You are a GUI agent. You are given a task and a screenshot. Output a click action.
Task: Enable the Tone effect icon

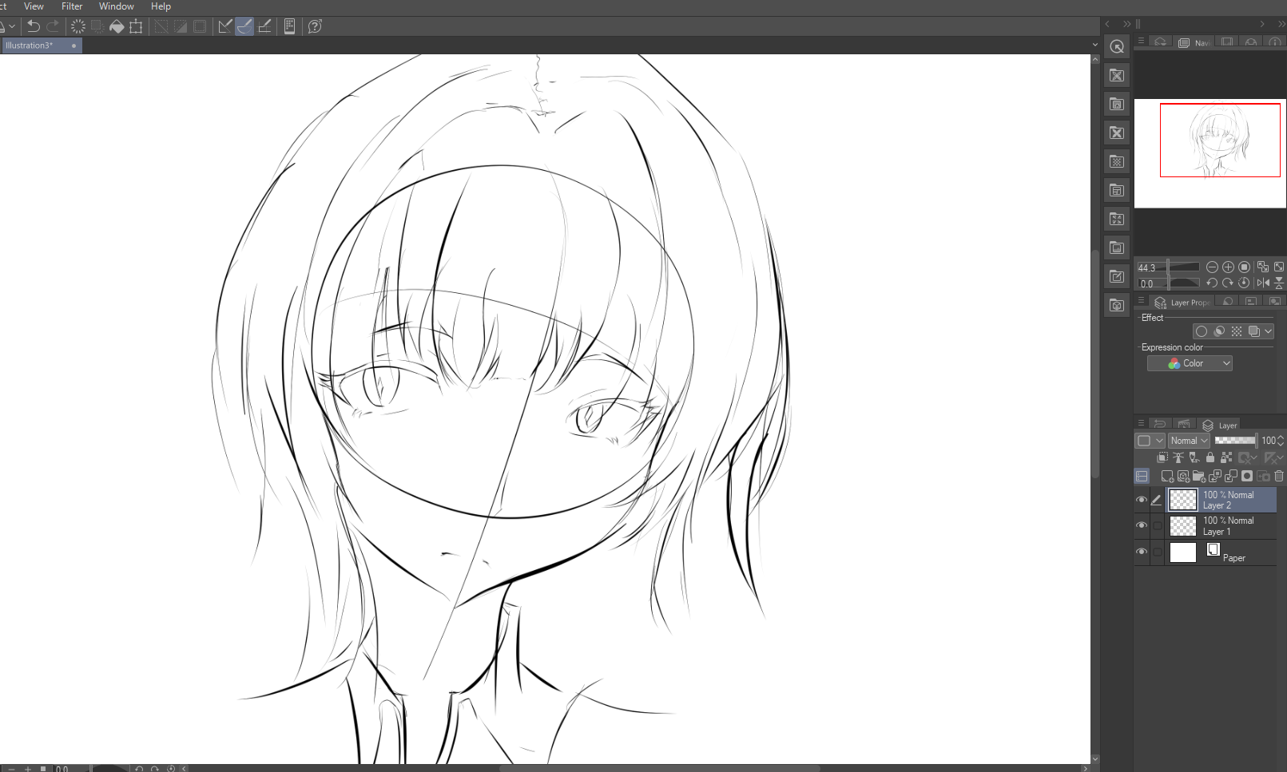point(1237,331)
